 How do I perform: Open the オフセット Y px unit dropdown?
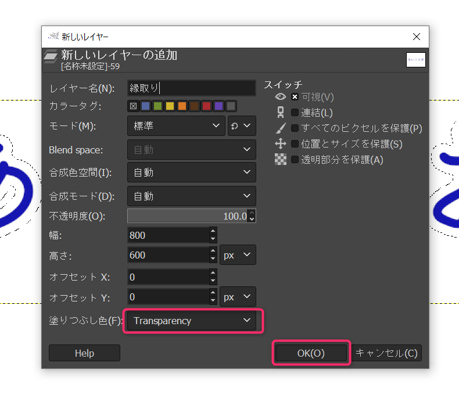(x=238, y=297)
